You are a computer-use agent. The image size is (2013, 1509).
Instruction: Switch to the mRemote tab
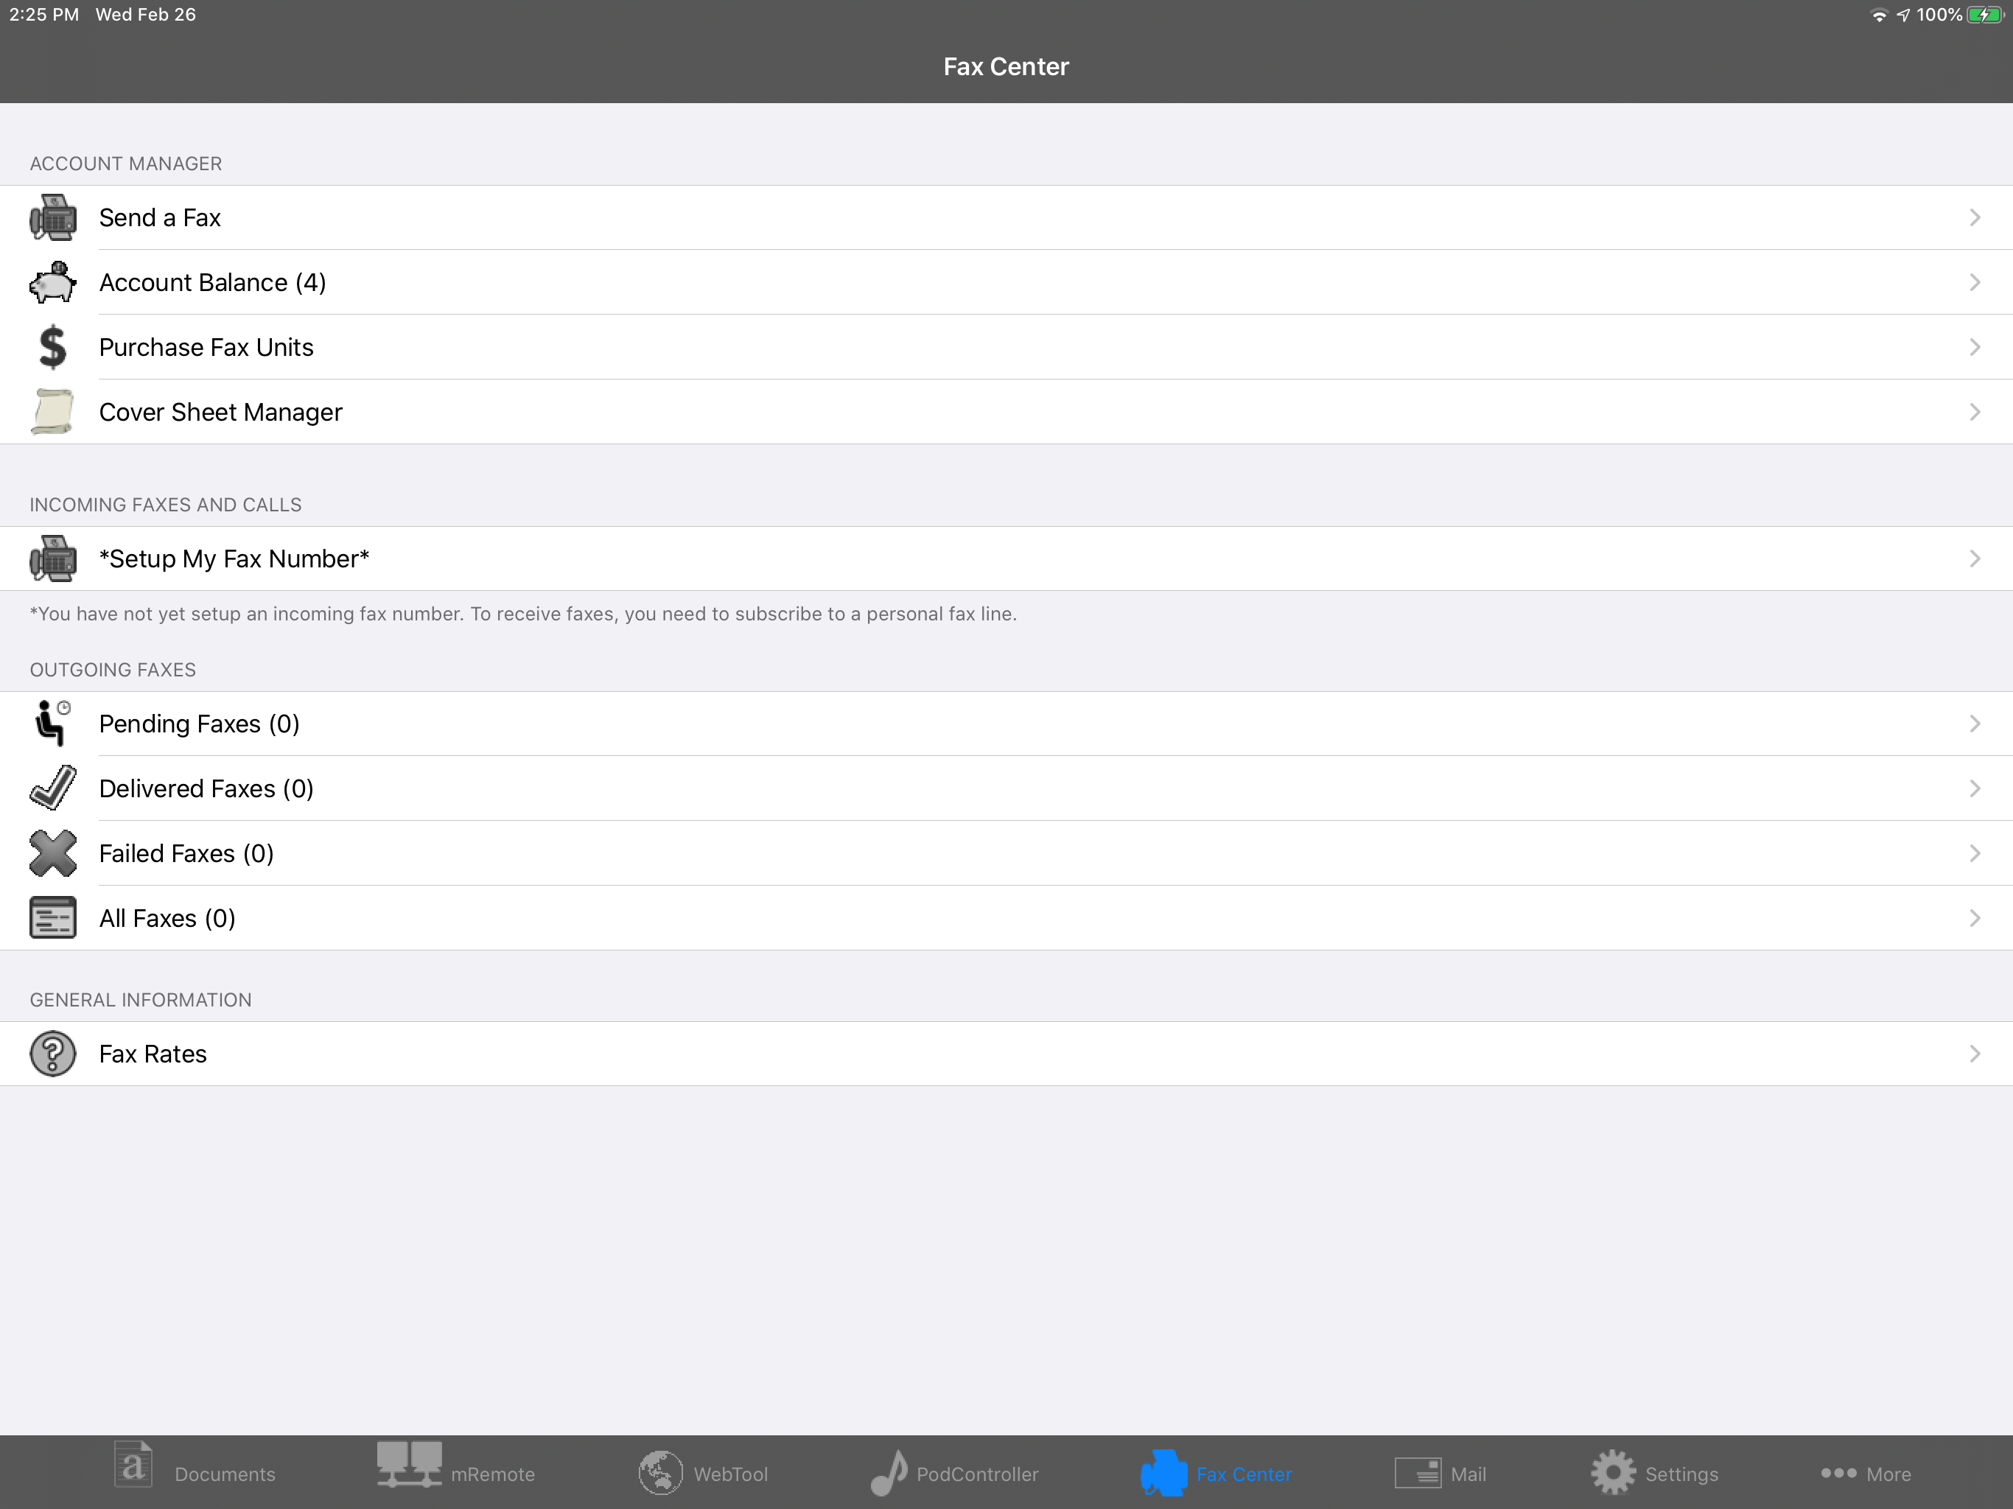tap(456, 1471)
